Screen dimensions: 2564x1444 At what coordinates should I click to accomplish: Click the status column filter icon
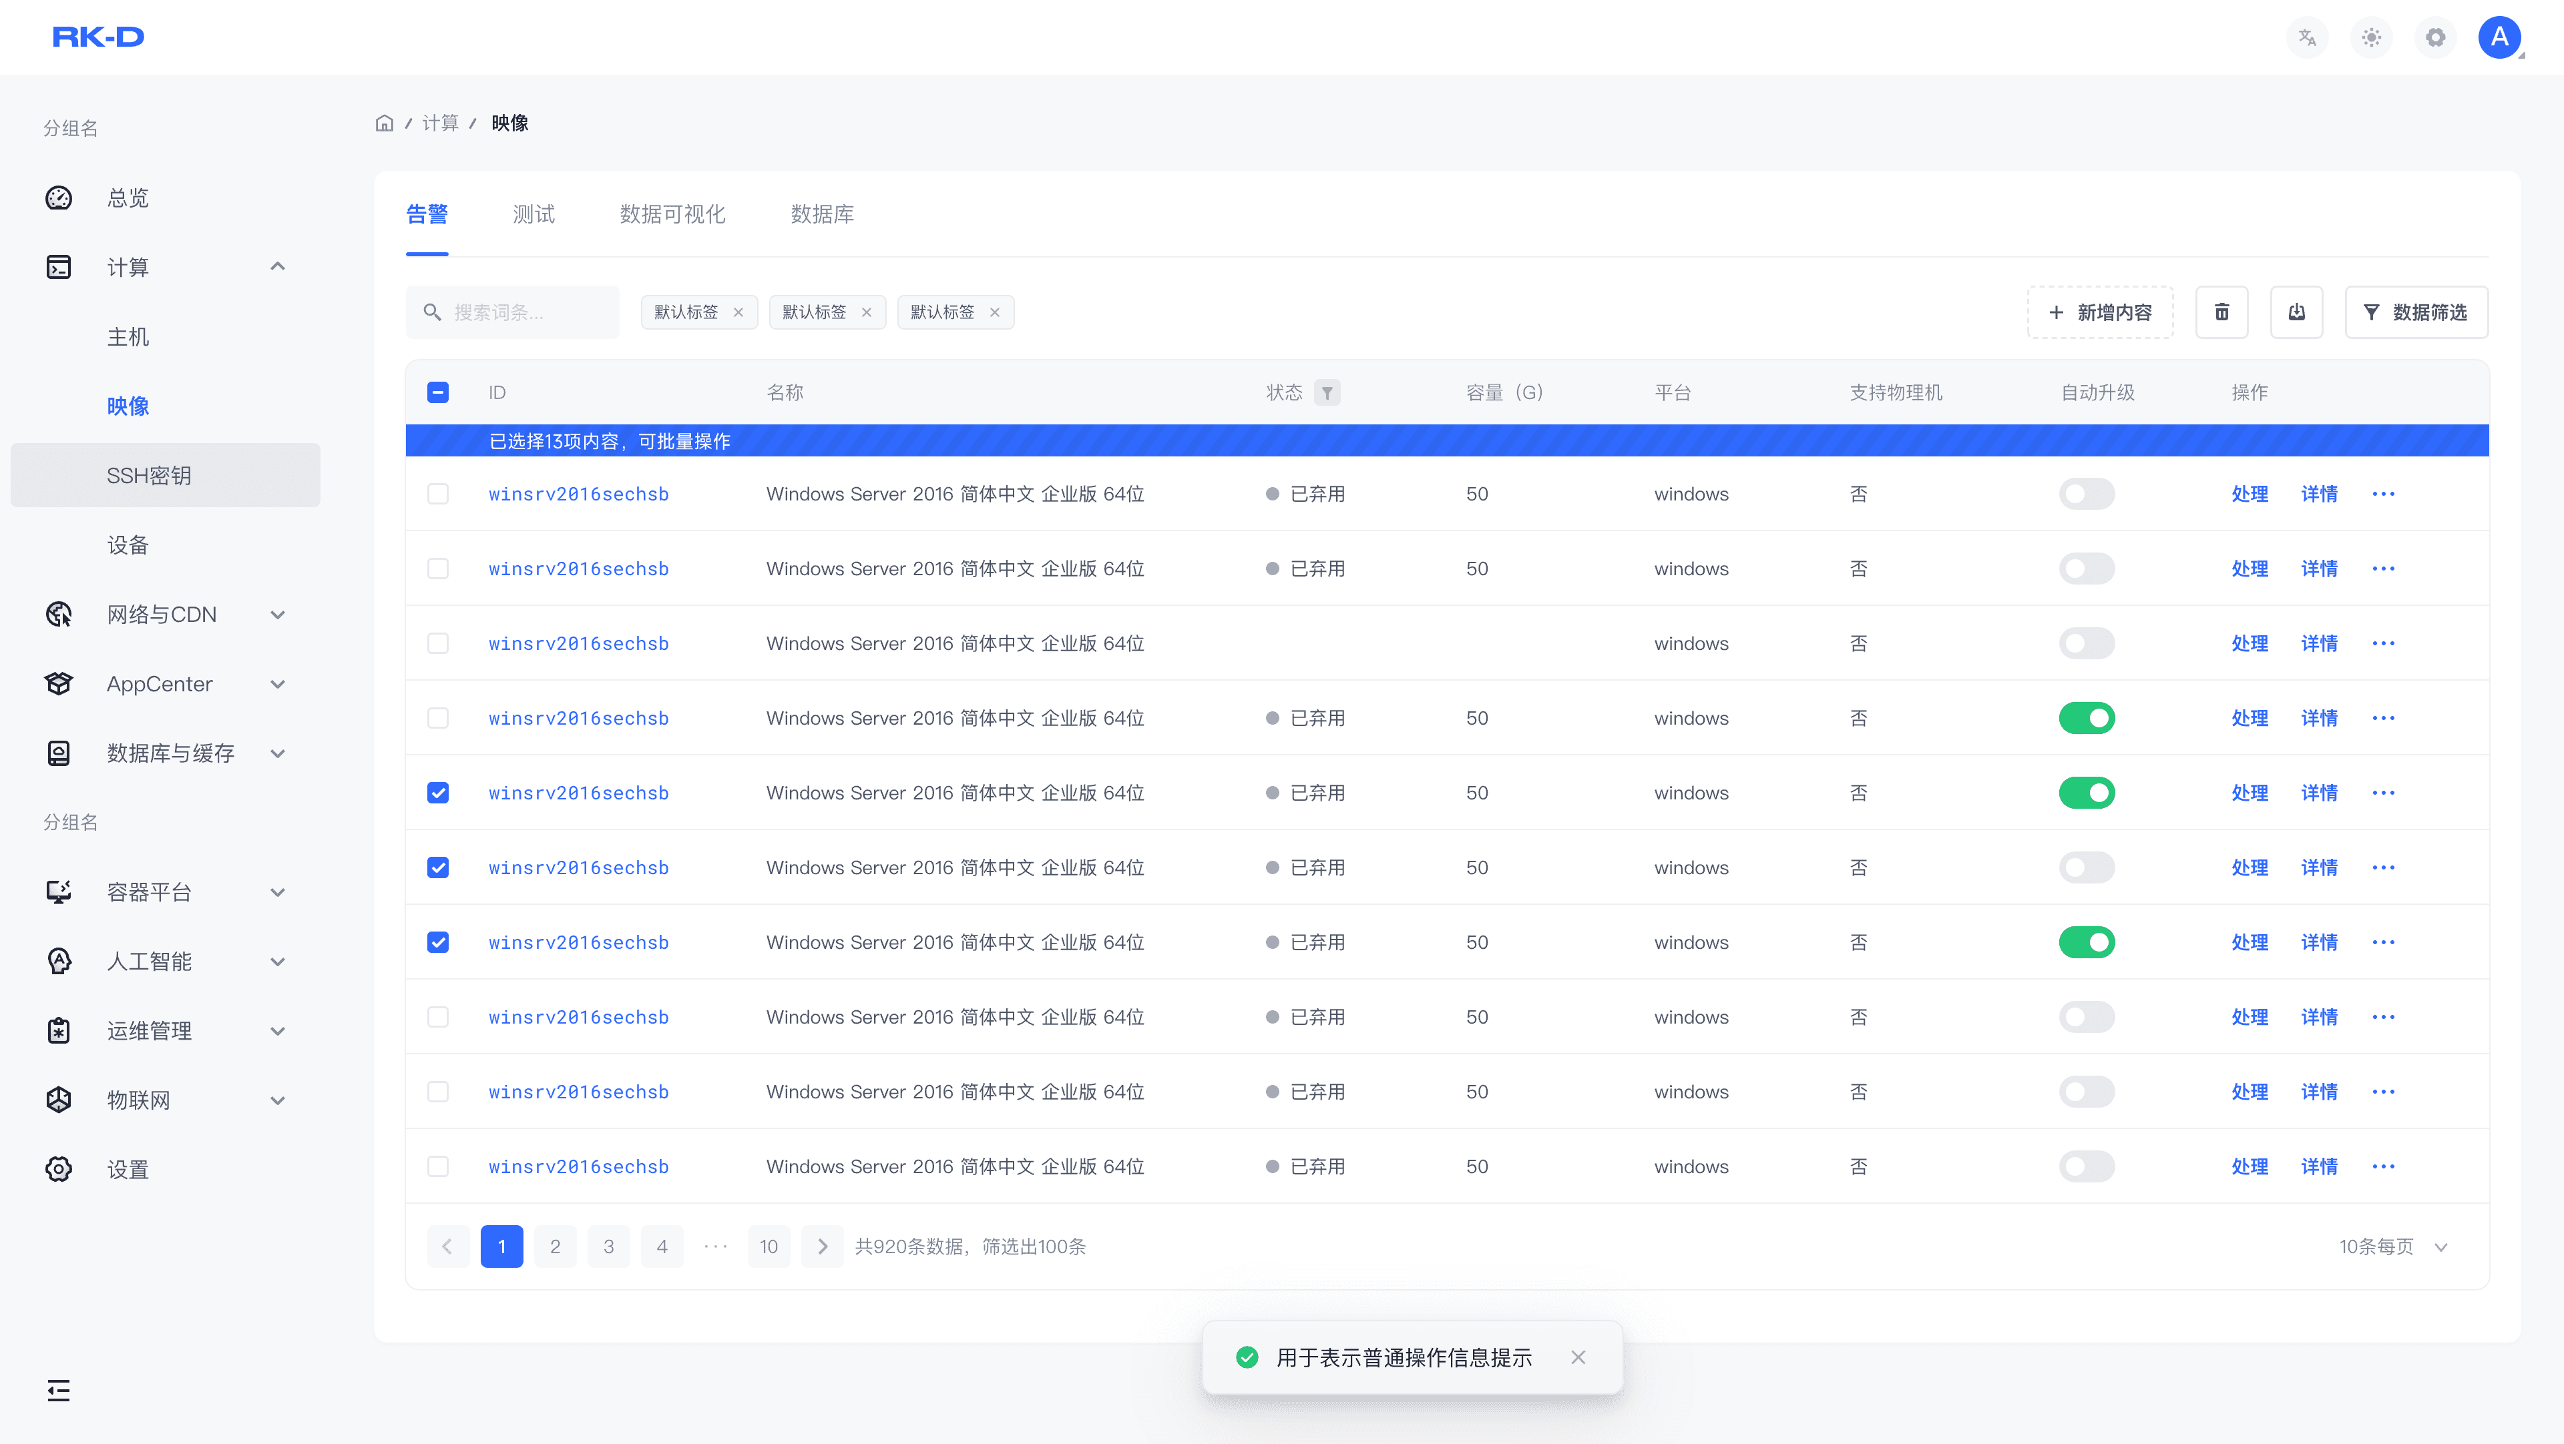click(1327, 393)
